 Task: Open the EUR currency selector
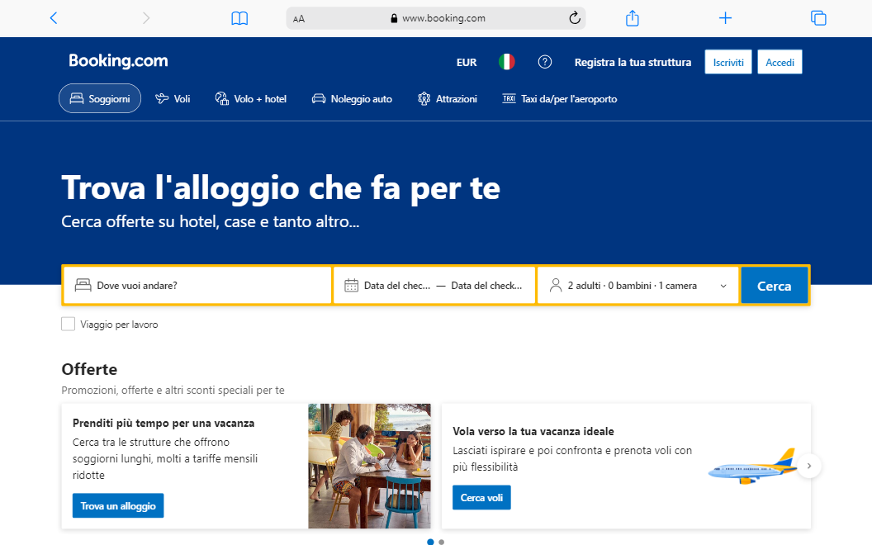467,61
